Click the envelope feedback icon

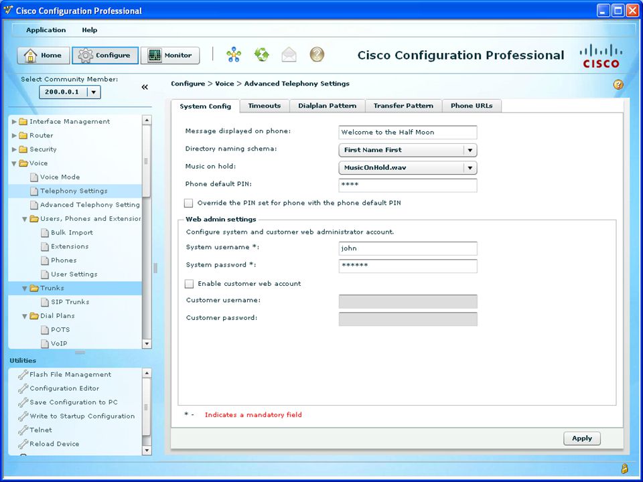[289, 54]
